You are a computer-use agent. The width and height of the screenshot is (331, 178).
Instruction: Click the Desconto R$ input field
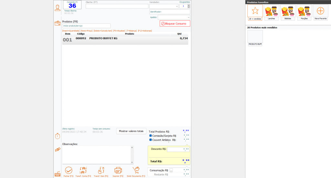click(178, 150)
